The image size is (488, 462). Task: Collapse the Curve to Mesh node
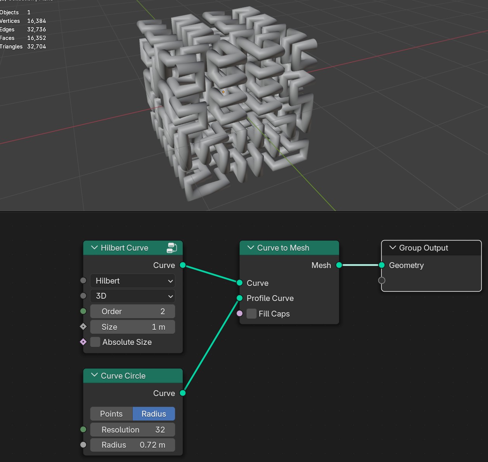coord(251,247)
